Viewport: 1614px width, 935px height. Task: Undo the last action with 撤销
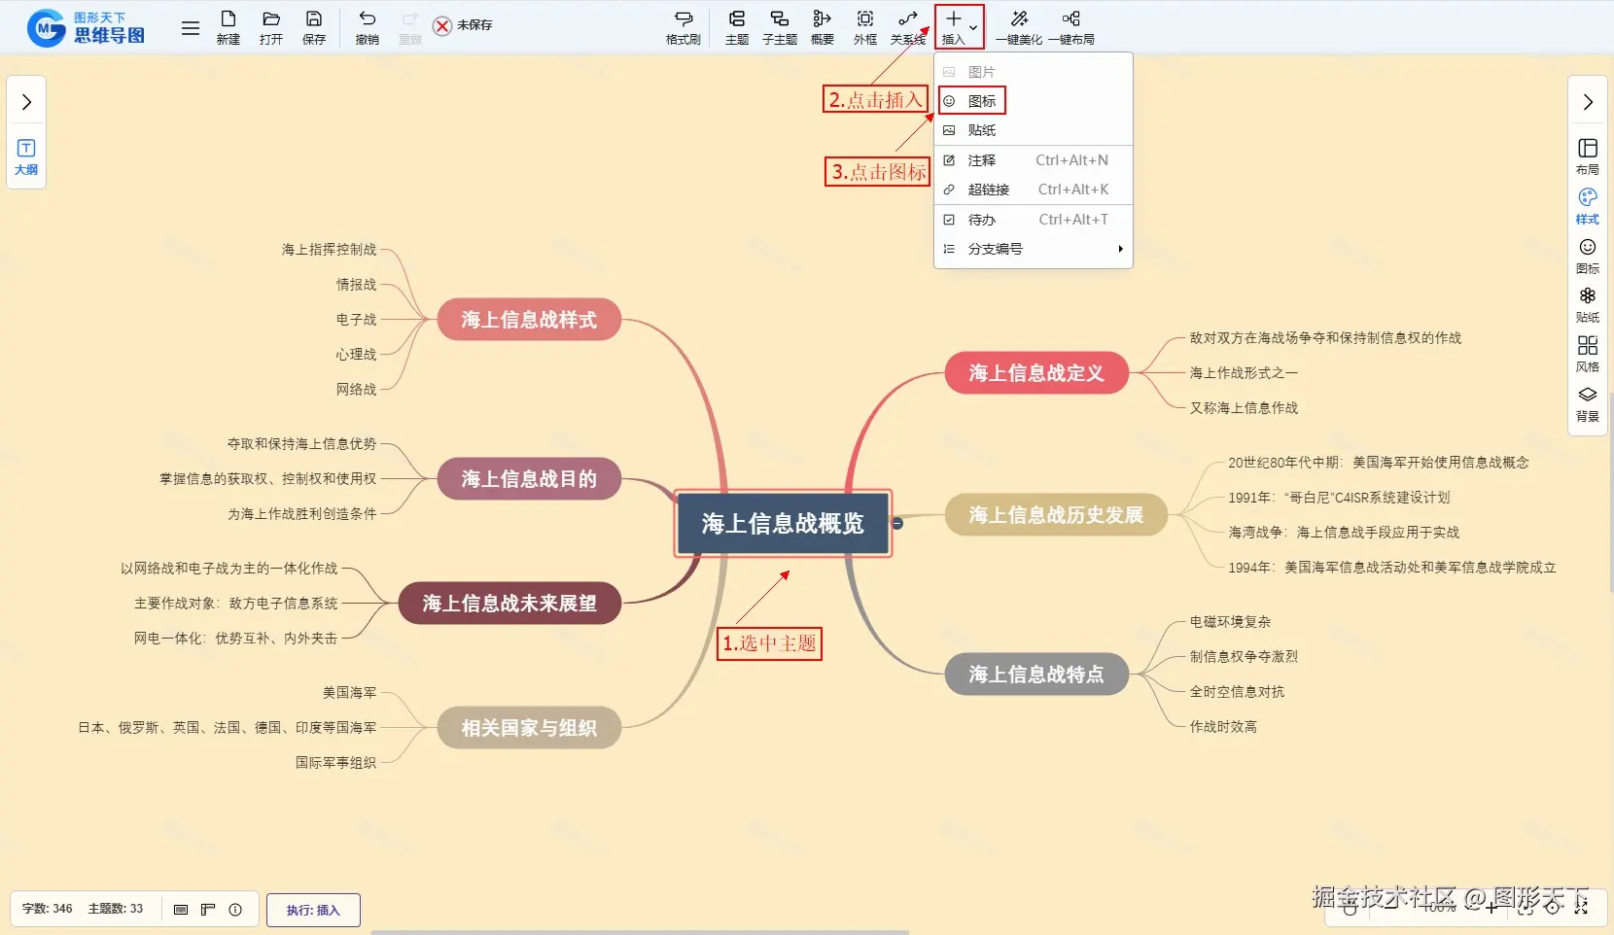tap(368, 27)
